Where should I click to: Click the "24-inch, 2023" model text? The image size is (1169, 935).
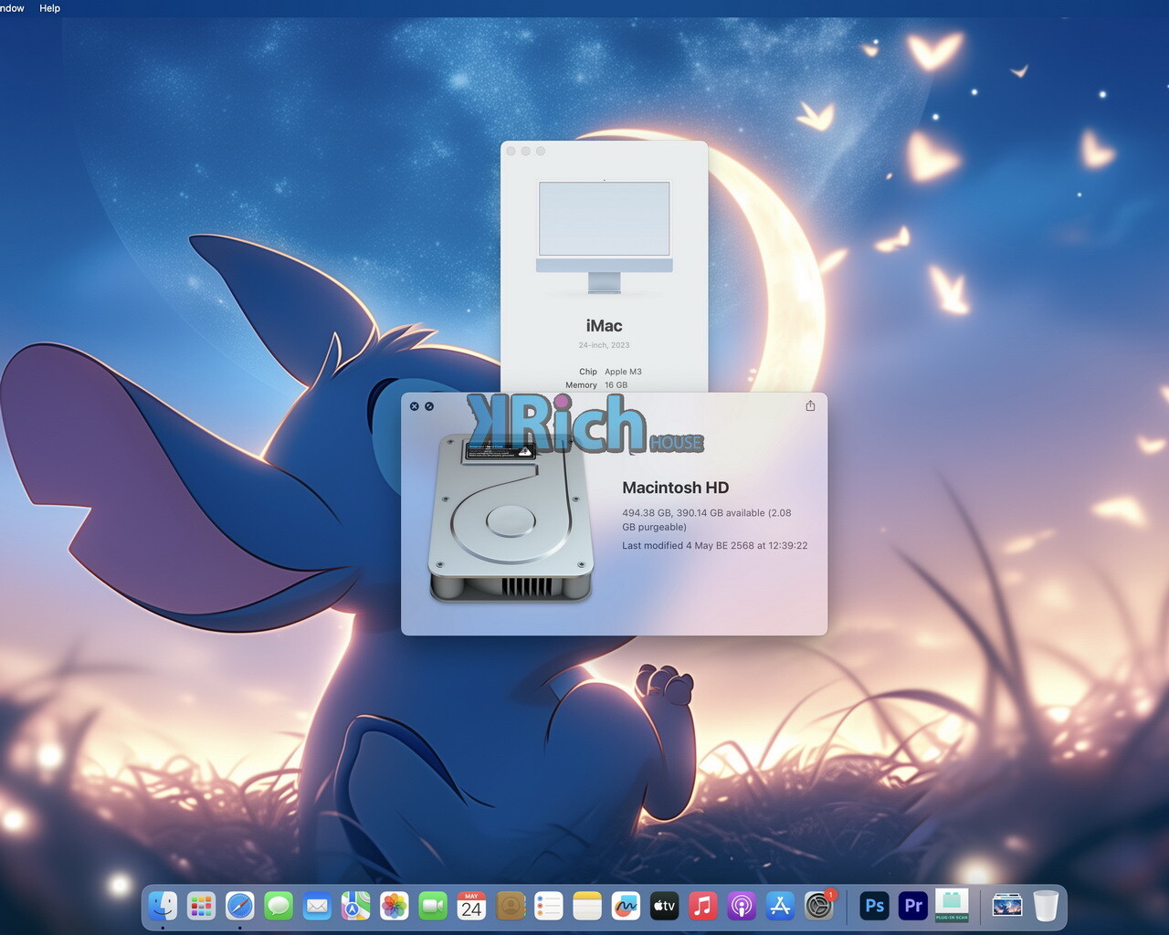click(x=604, y=345)
